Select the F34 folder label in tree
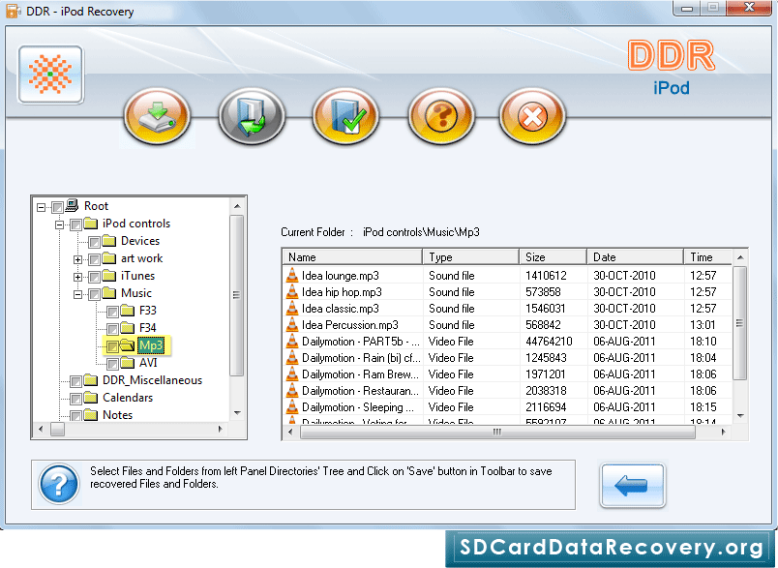Screen dimensions: 778x568 [x=148, y=327]
